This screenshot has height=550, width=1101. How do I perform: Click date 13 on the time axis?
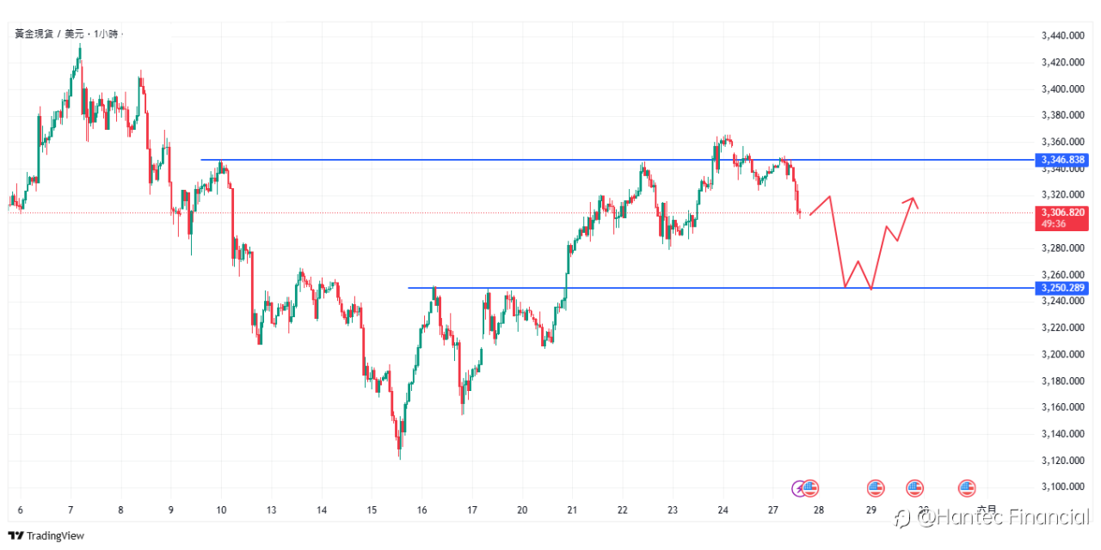pyautogui.click(x=271, y=510)
